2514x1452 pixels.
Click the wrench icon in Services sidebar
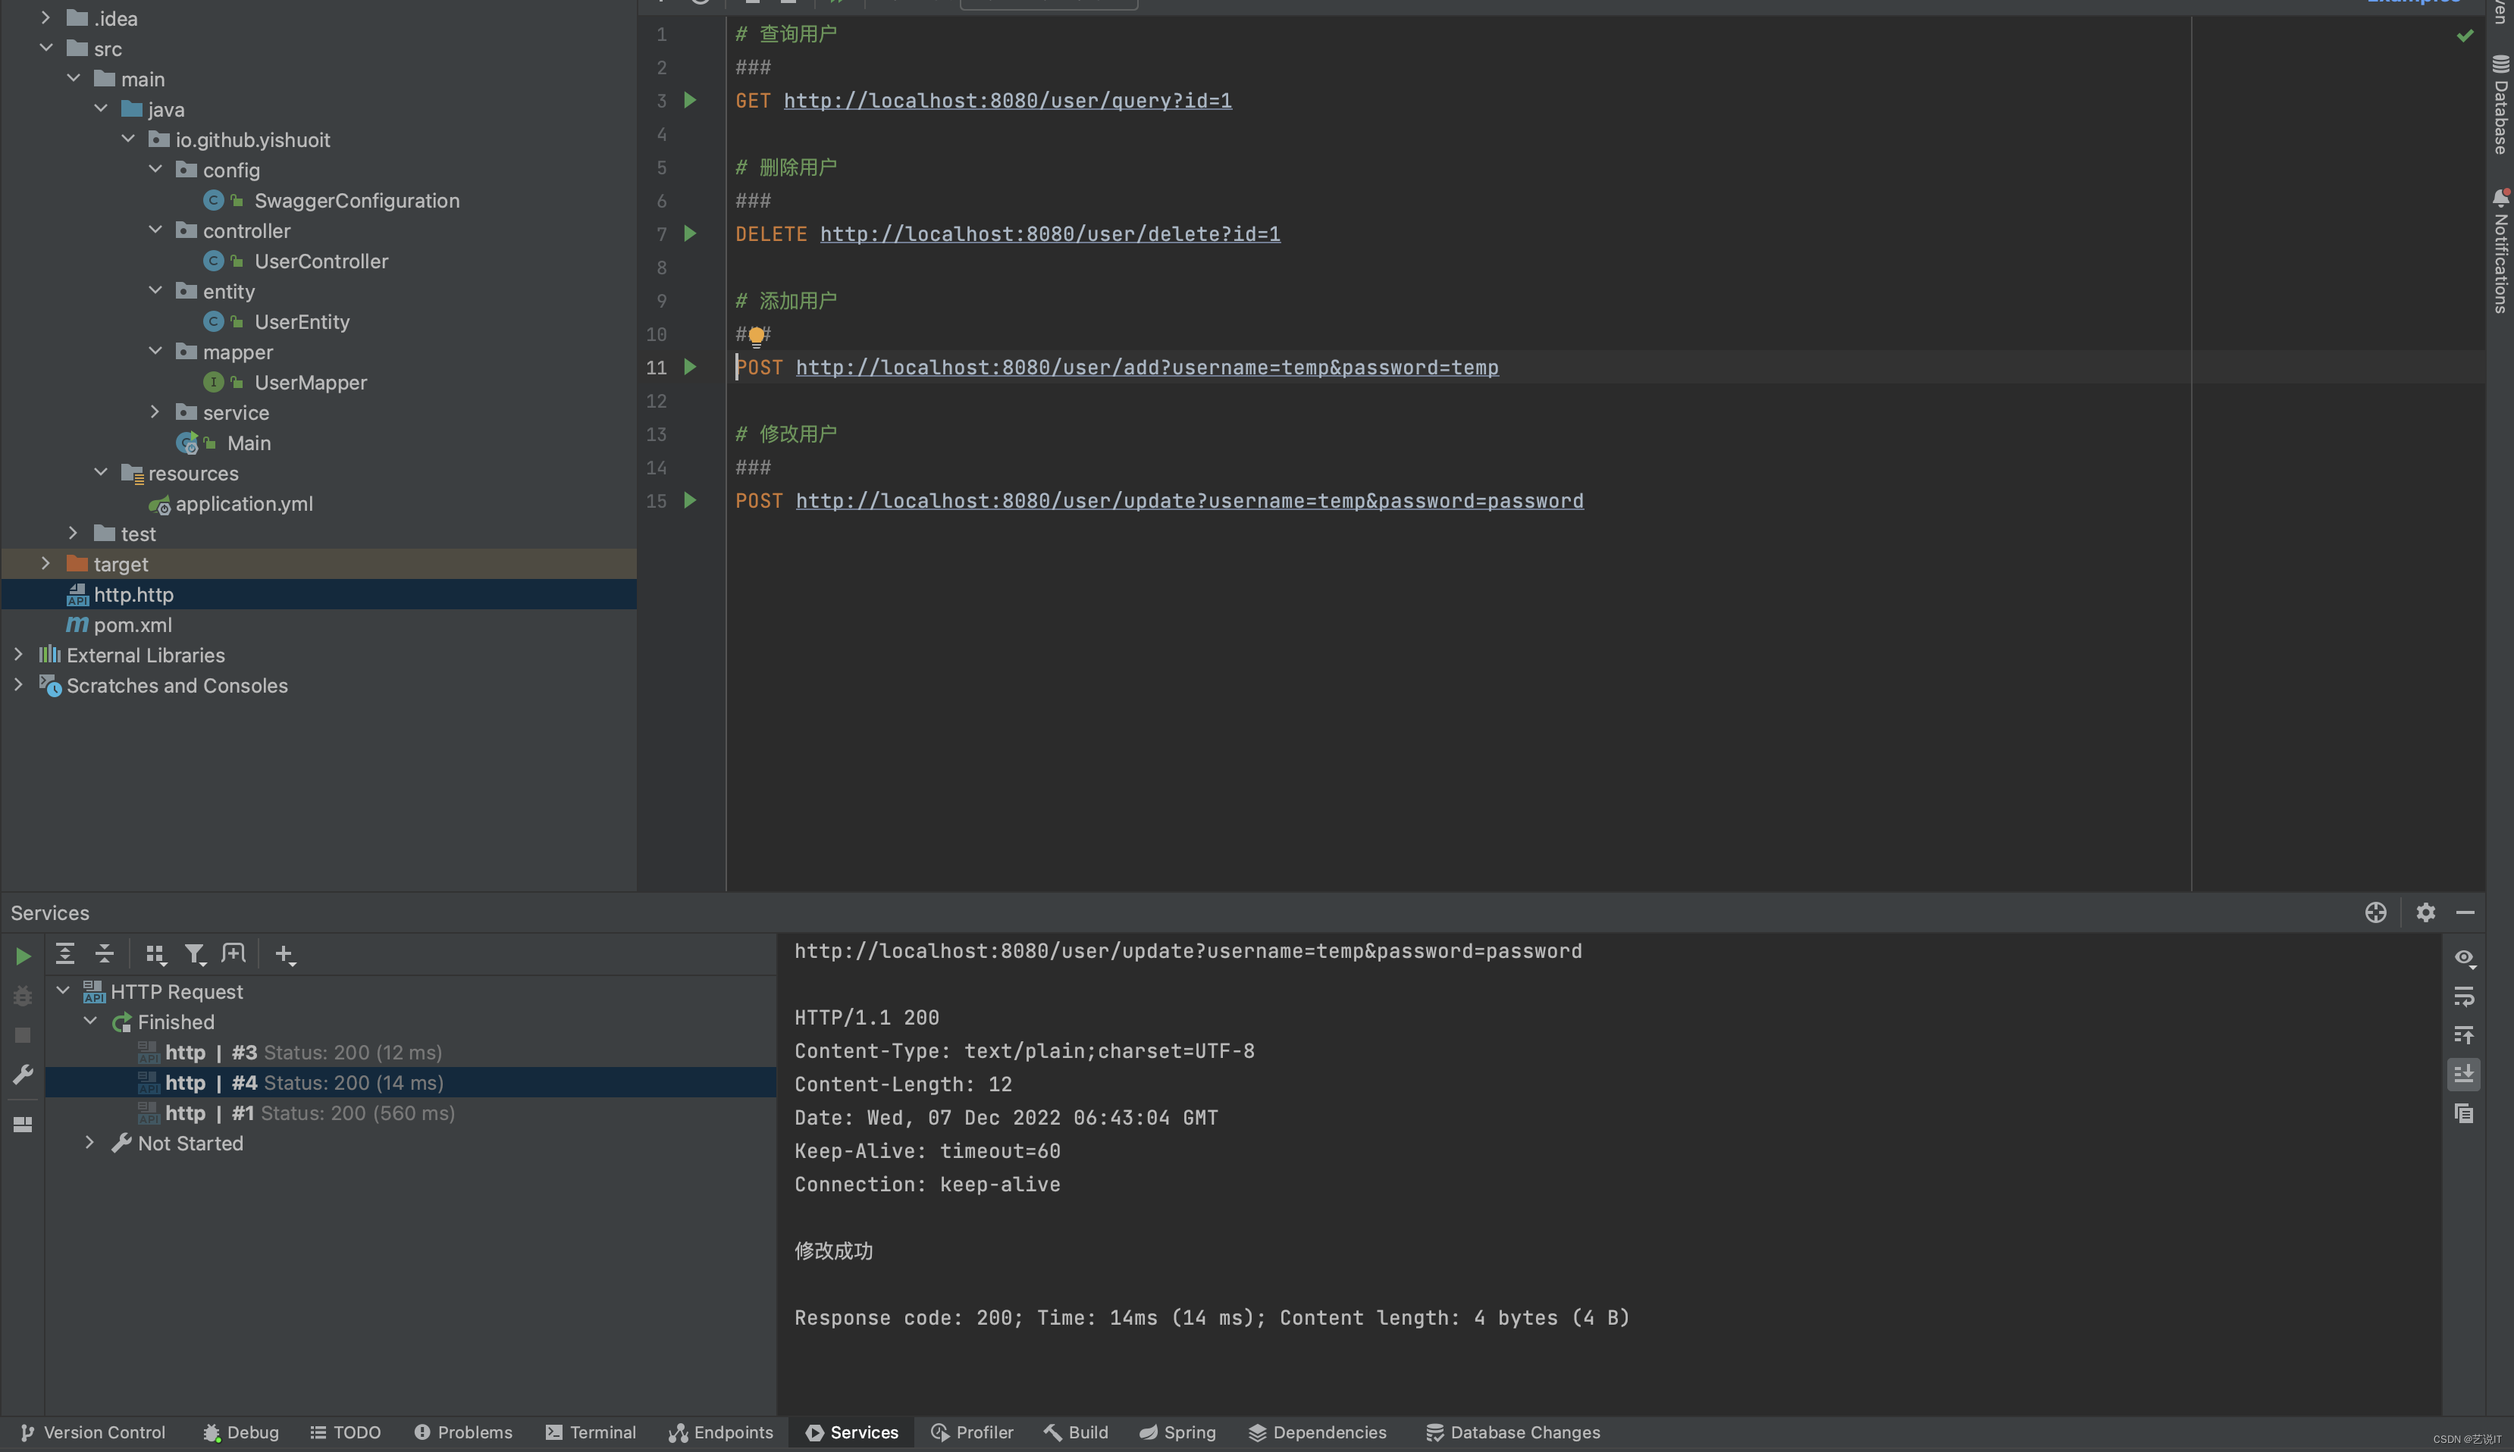pos(23,1074)
